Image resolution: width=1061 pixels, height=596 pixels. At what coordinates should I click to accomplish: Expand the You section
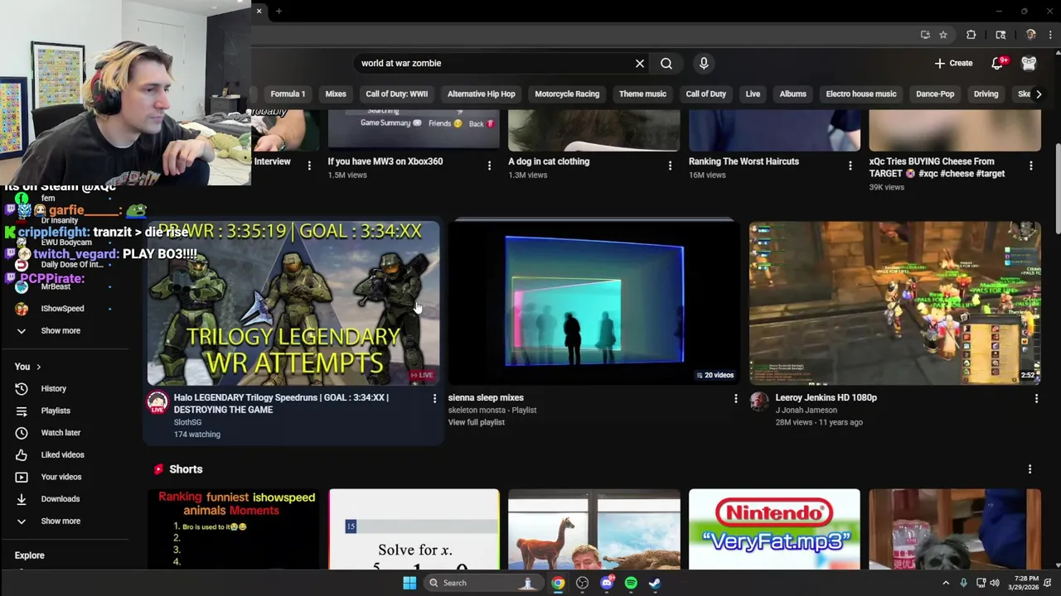point(27,367)
